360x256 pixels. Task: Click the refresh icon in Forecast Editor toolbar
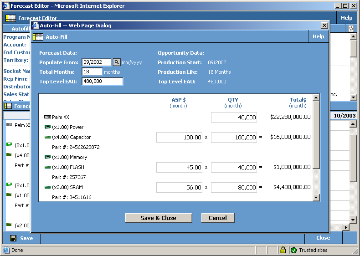[351, 29]
